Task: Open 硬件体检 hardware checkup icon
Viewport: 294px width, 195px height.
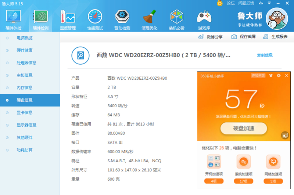Action: [x=14, y=20]
